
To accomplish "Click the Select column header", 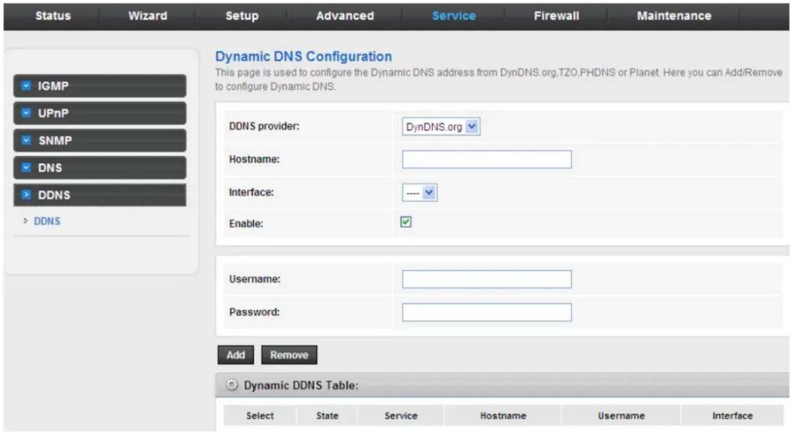I will [x=260, y=416].
